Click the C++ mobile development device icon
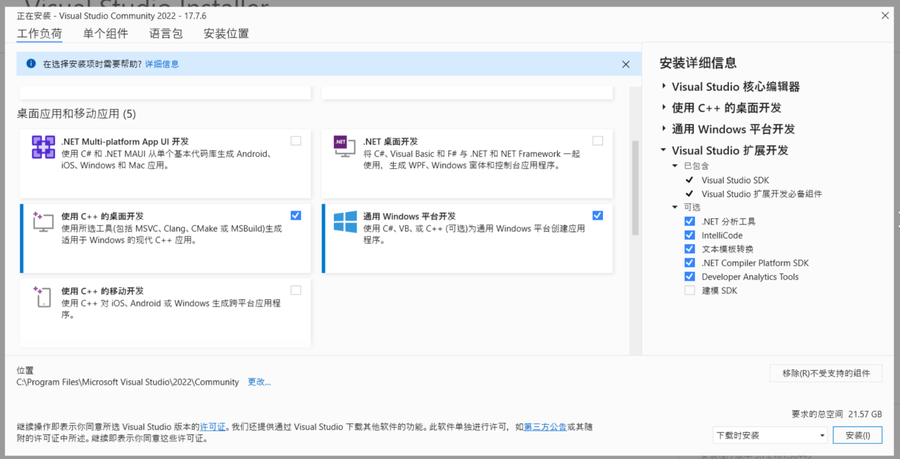 click(42, 296)
